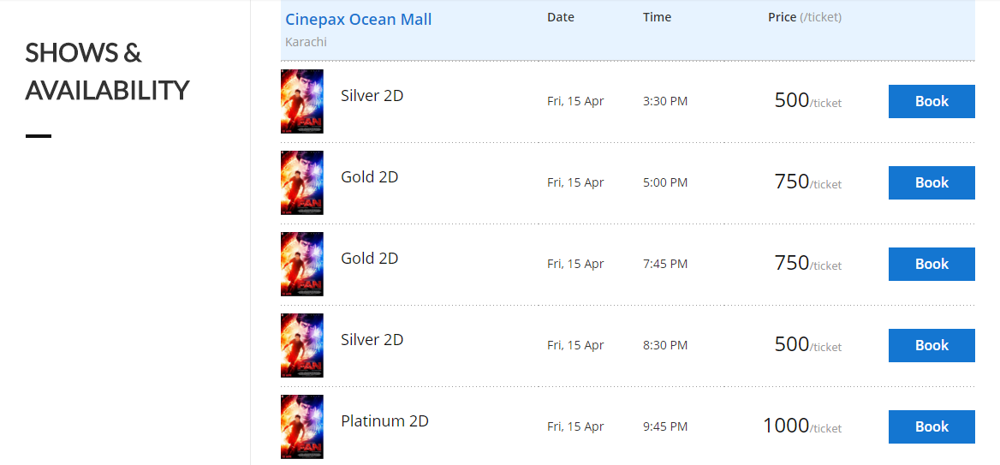The height and width of the screenshot is (465, 1000).
Task: Select the Silver 2D label at 8:30 PM
Action: [372, 339]
